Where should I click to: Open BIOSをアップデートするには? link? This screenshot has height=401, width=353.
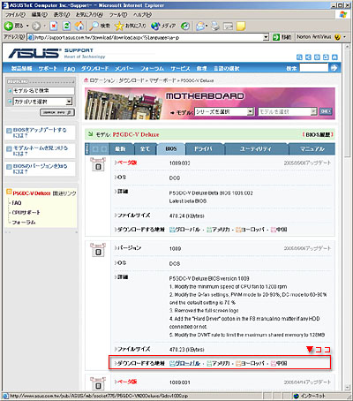point(40,132)
